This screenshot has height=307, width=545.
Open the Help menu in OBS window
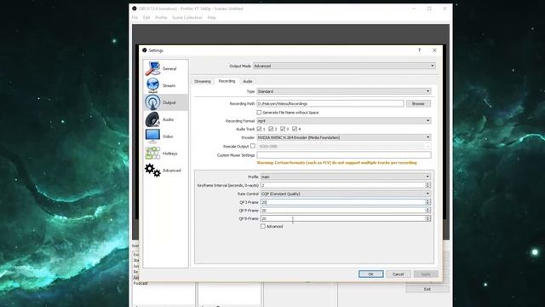pyautogui.click(x=211, y=17)
